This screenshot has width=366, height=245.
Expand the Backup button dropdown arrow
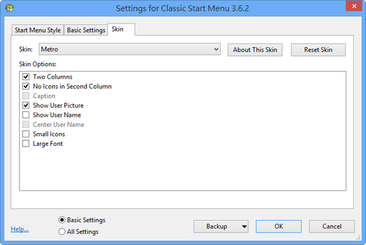(x=245, y=227)
